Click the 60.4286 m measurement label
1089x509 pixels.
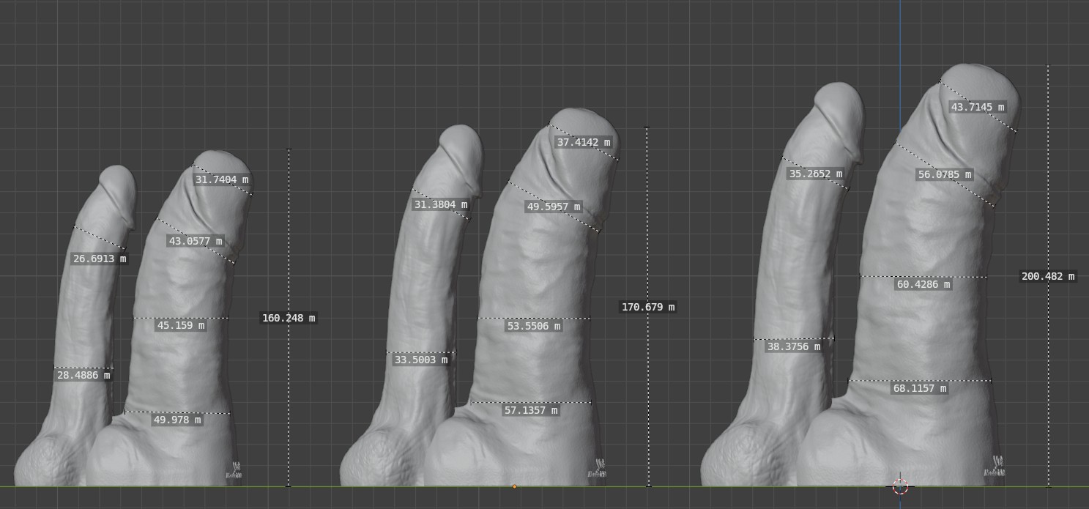(923, 284)
